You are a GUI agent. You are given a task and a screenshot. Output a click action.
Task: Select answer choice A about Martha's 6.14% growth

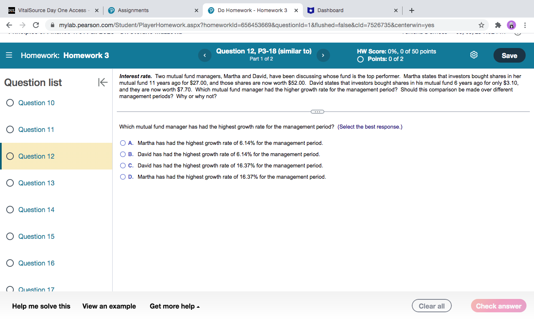(x=123, y=143)
